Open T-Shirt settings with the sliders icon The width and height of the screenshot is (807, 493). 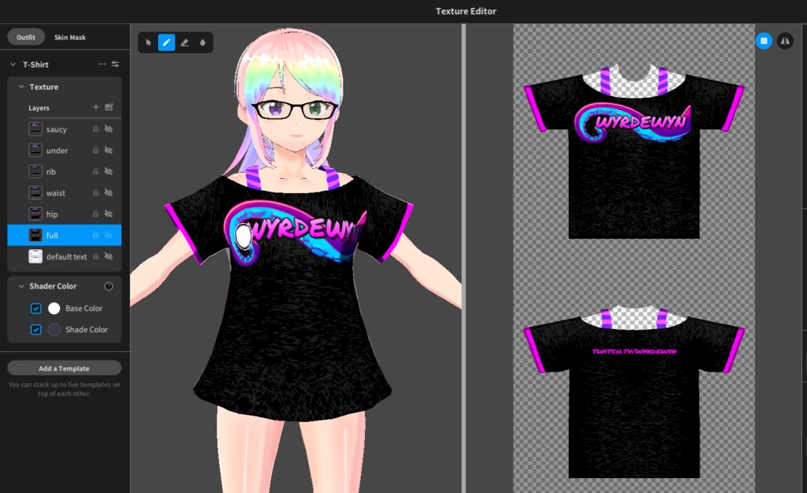click(x=114, y=65)
